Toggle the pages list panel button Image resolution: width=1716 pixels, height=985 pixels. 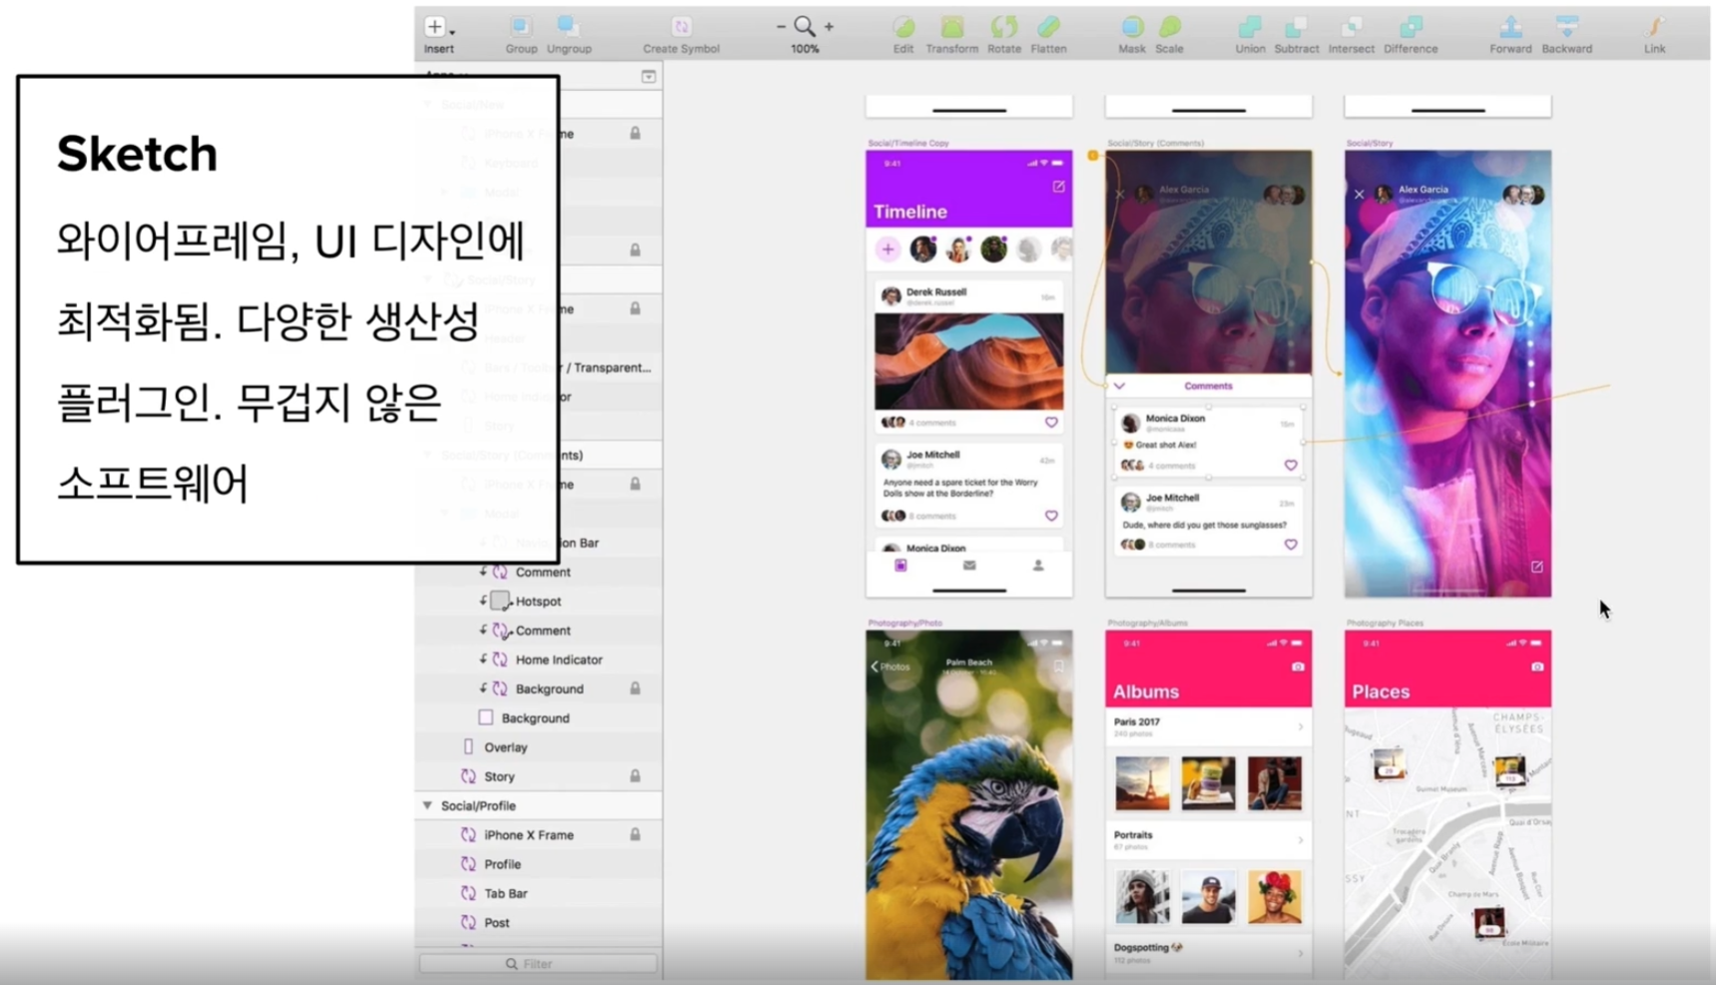[649, 76]
